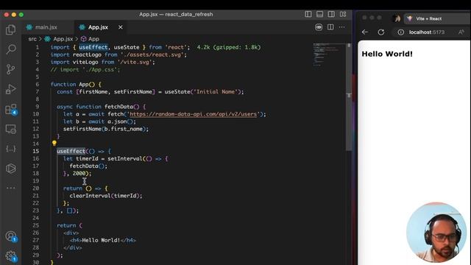Viewport: 471px width, 265px height.
Task: Click browser back arrow button
Action: coord(365,32)
